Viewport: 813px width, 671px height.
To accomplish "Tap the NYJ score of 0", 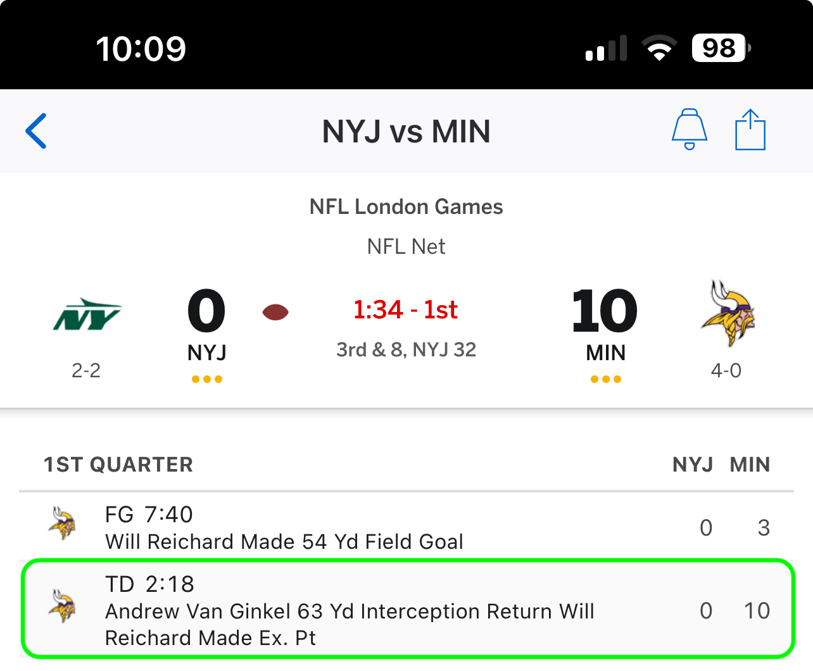I will (x=206, y=311).
